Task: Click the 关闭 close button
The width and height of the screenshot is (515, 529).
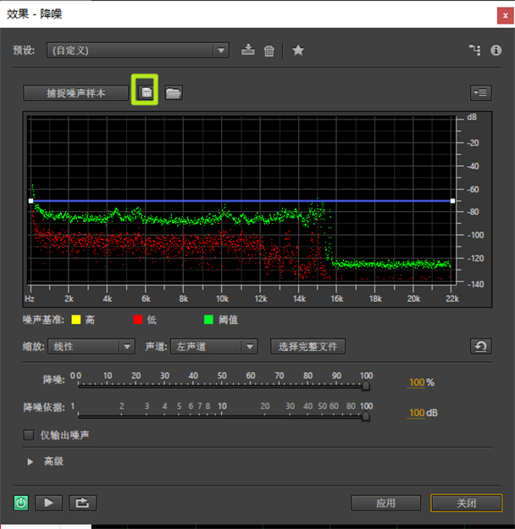Action: 467,503
